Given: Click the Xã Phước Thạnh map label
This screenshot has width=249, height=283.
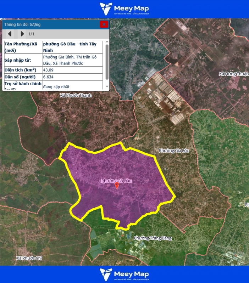Looking at the screenshot, I should (x=76, y=95).
